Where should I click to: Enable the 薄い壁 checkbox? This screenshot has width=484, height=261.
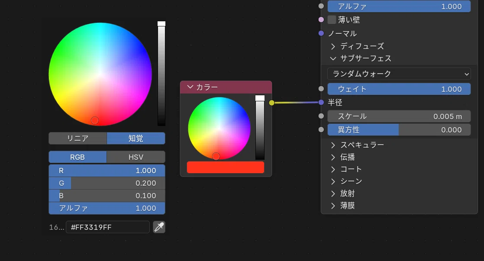pos(332,20)
